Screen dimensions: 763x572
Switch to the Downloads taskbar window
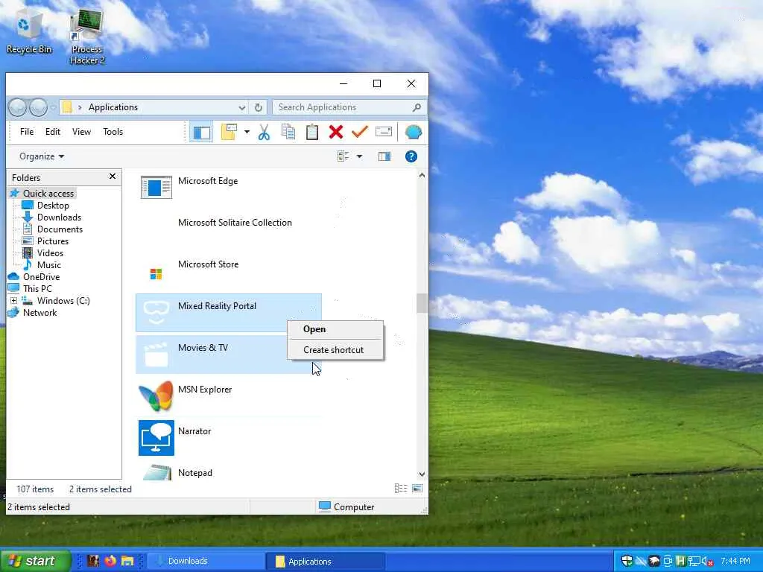pos(206,562)
